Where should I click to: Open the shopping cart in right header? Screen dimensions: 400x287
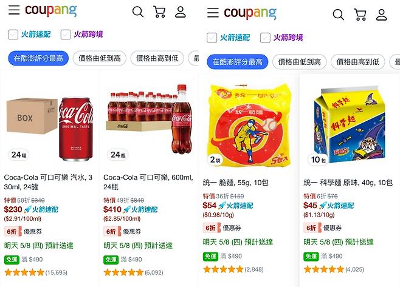[360, 15]
